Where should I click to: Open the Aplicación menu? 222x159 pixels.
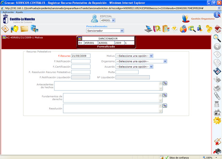point(8,12)
